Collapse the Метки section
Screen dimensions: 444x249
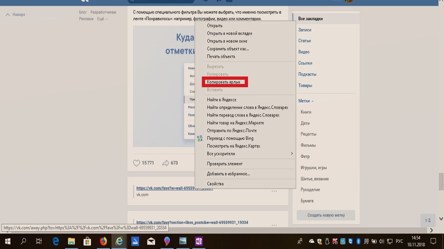306,101
